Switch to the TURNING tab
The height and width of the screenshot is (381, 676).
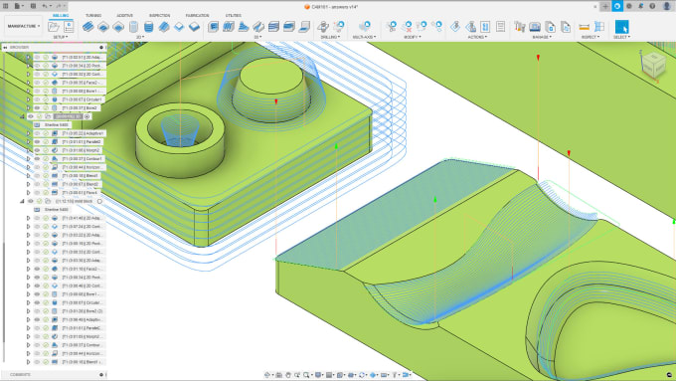[x=93, y=16]
